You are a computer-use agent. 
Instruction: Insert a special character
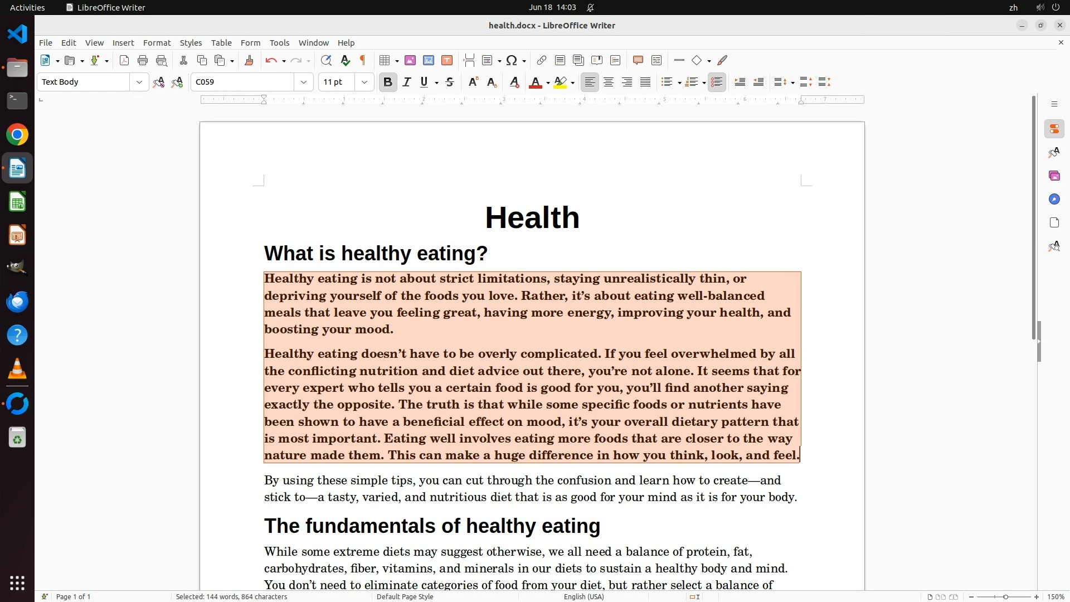click(512, 61)
